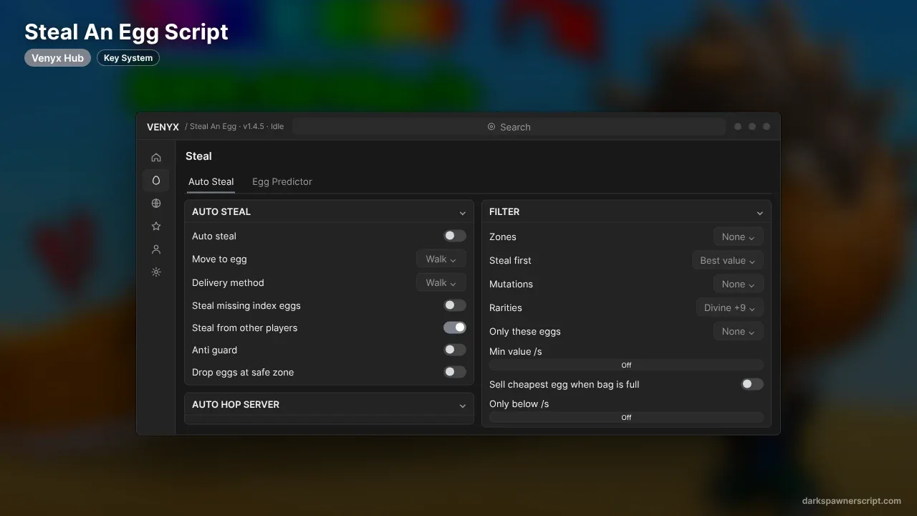917x516 pixels.
Task: Click the 'AUTO HOP SERVER' header label
Action: [x=236, y=404]
